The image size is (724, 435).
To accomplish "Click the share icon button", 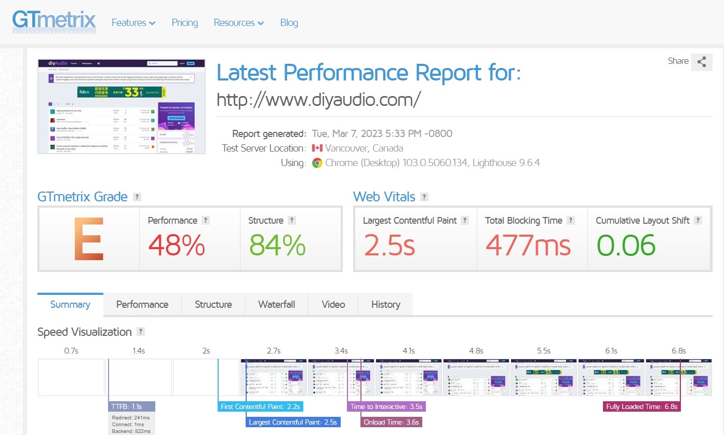I will (702, 62).
